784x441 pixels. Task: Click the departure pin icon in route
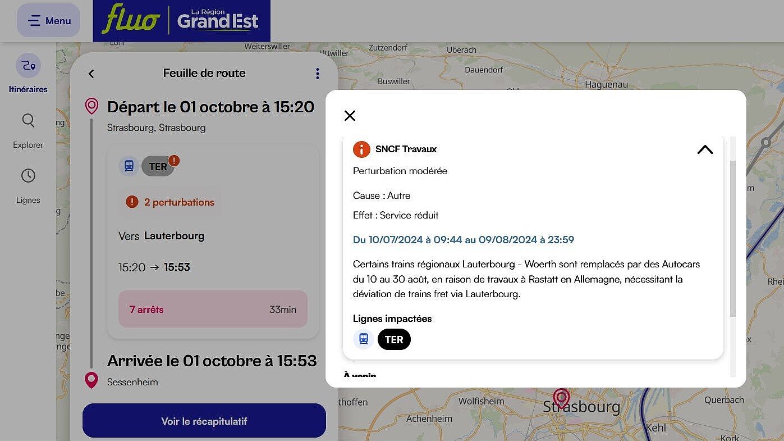[x=91, y=106]
